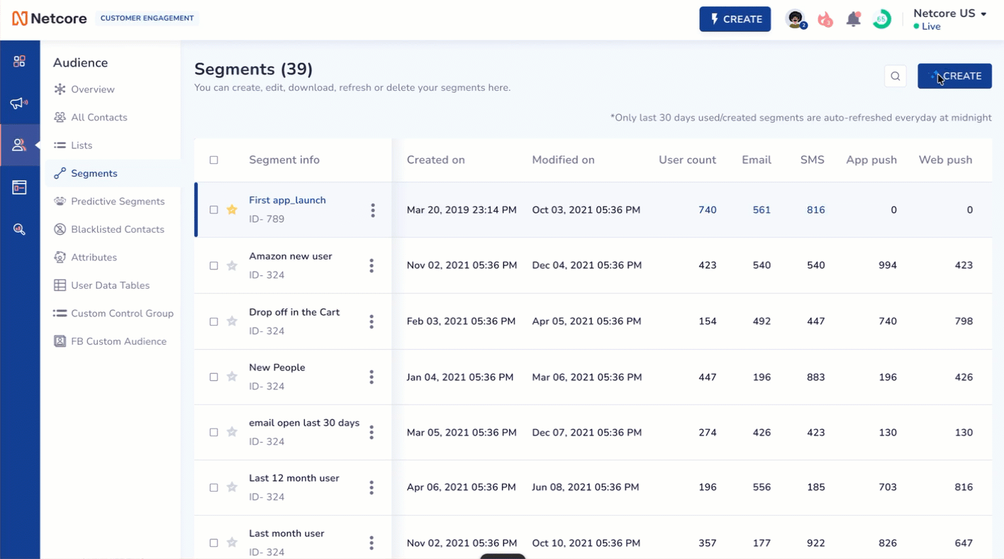The height and width of the screenshot is (559, 1004).
Task: Toggle the favorite star on First app_launch
Action: tap(232, 209)
